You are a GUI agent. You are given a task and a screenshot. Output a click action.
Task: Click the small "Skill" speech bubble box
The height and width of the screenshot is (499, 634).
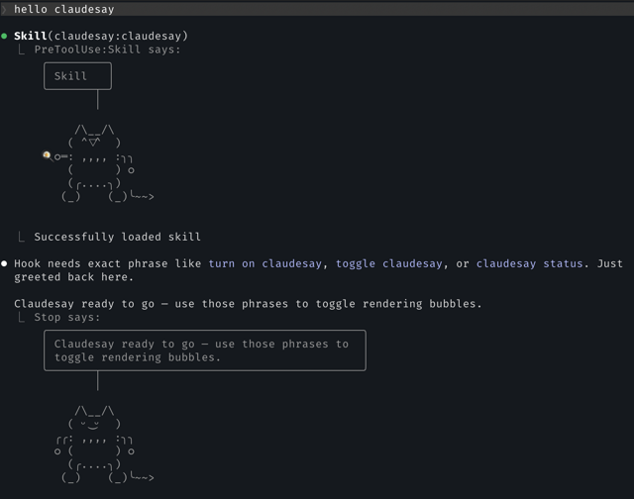(77, 76)
